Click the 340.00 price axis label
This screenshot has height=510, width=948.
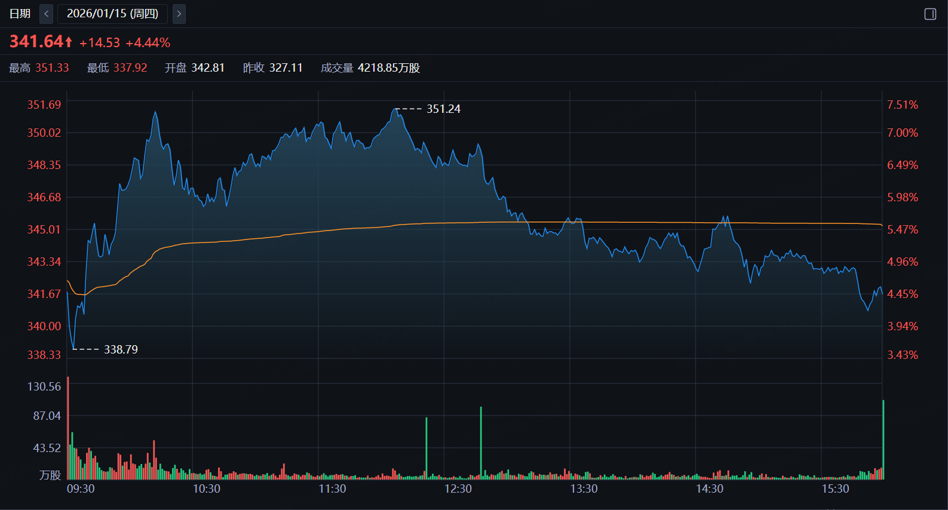click(44, 326)
